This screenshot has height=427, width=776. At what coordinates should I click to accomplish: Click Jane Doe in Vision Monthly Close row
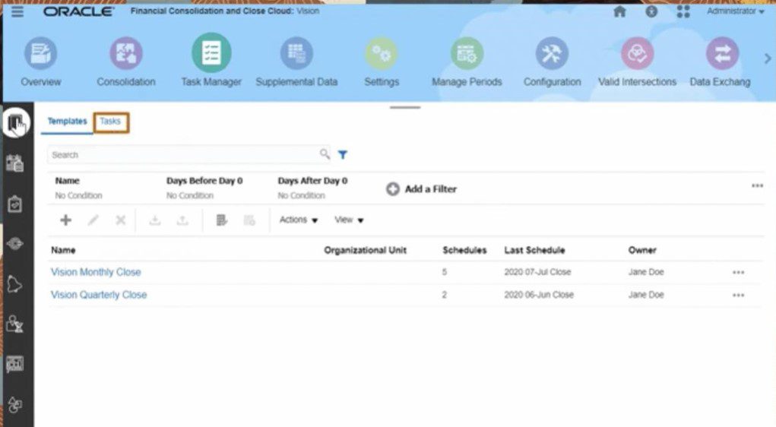[646, 272]
